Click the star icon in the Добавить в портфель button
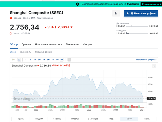The width and height of the screenshot is (162, 122). (128, 13)
